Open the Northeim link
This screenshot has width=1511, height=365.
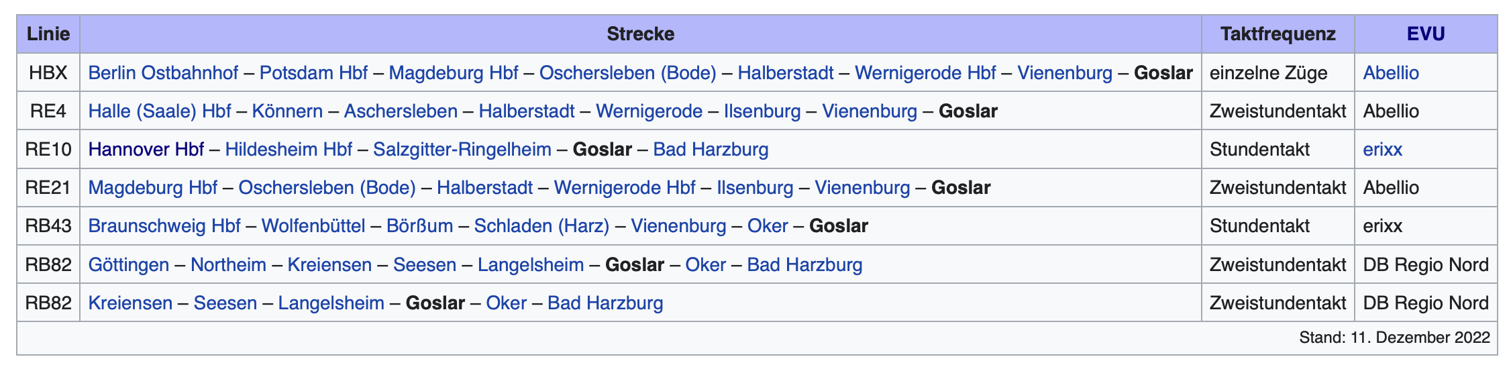228,264
